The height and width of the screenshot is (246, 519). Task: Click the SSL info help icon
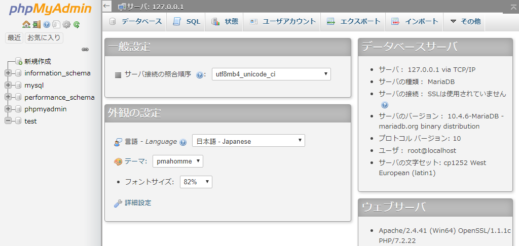[x=385, y=105]
